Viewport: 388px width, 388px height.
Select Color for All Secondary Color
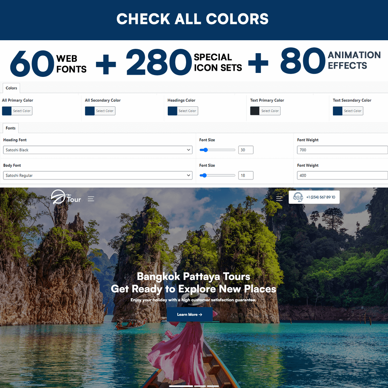tap(105, 111)
